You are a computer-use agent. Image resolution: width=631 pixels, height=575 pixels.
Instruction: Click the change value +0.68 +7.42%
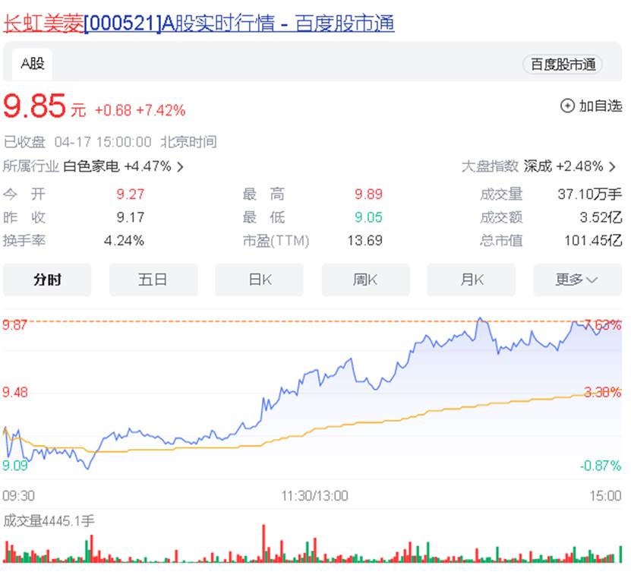140,110
